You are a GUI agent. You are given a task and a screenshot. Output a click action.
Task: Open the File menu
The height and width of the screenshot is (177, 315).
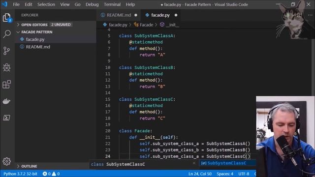tap(16, 4)
